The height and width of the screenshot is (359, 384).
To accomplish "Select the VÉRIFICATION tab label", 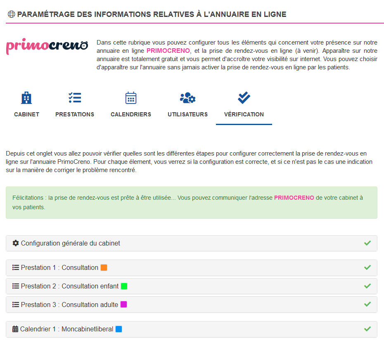I will [244, 114].
